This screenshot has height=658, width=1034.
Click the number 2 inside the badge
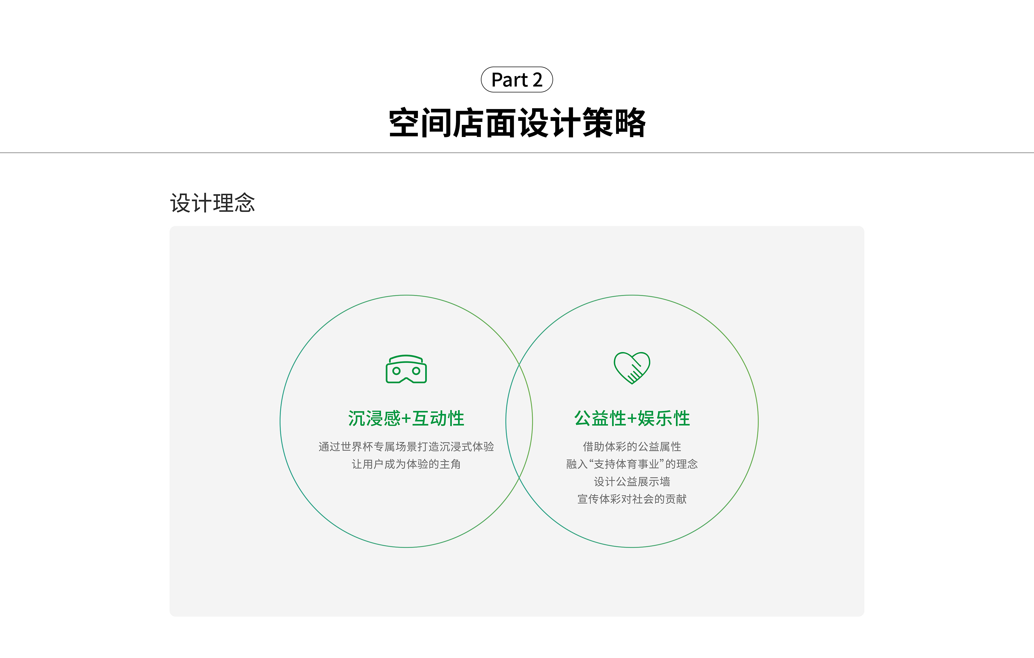tap(537, 80)
